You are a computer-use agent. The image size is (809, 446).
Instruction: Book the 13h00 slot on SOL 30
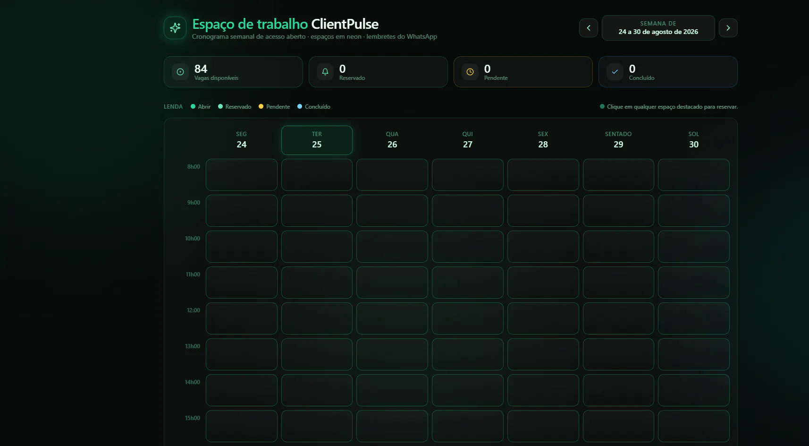(x=694, y=354)
